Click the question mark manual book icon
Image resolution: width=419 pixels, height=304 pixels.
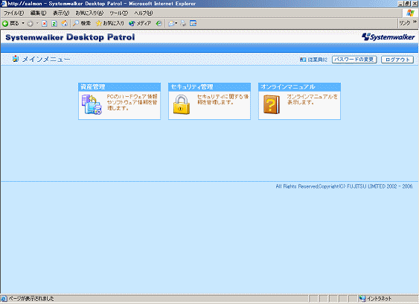tap(272, 104)
